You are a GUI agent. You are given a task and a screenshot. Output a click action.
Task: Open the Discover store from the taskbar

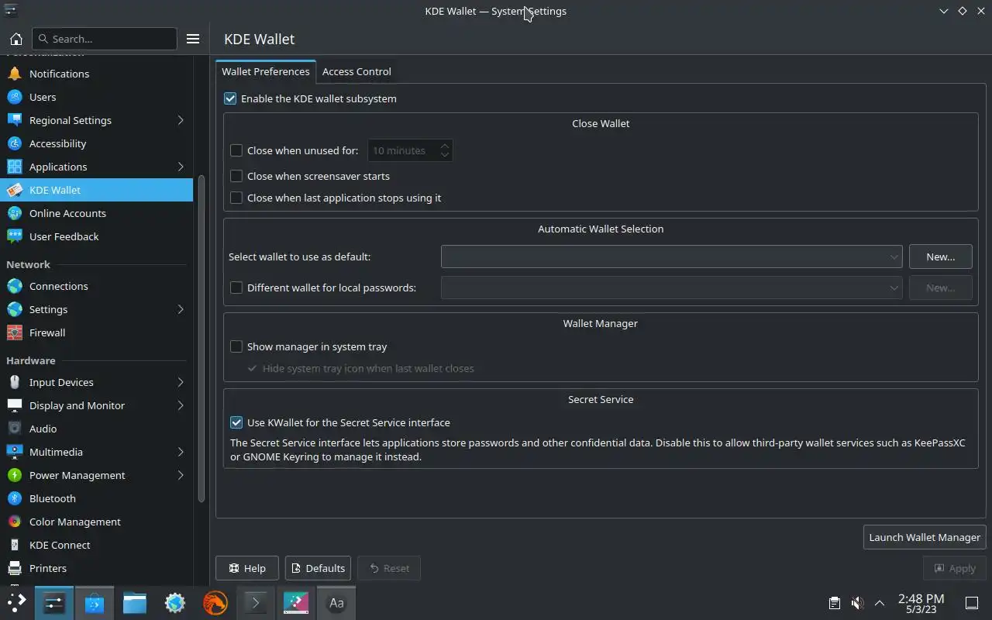95,603
